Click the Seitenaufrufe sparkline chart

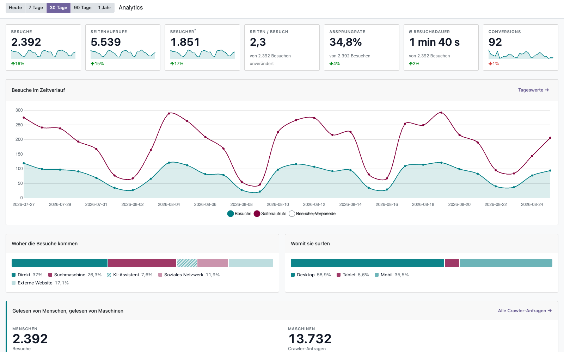(x=123, y=54)
